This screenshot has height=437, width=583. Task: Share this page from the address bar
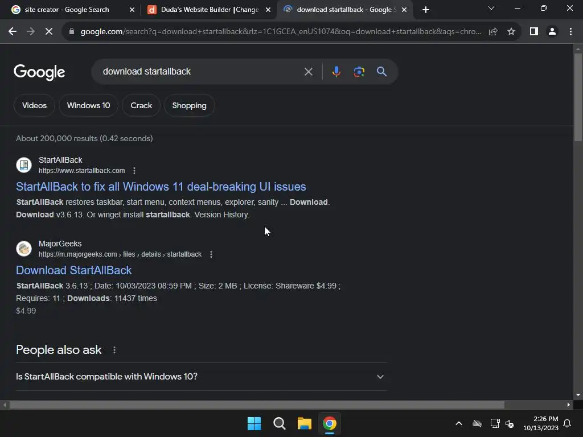[493, 32]
